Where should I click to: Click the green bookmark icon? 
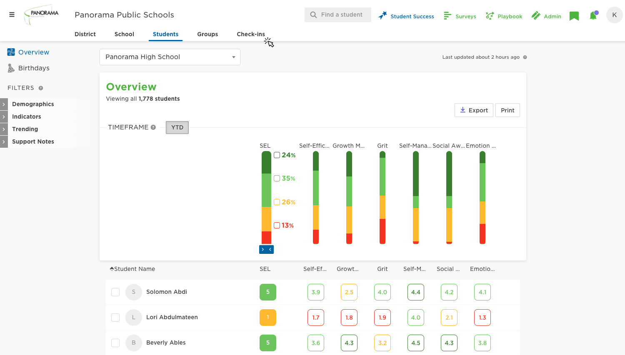click(574, 15)
